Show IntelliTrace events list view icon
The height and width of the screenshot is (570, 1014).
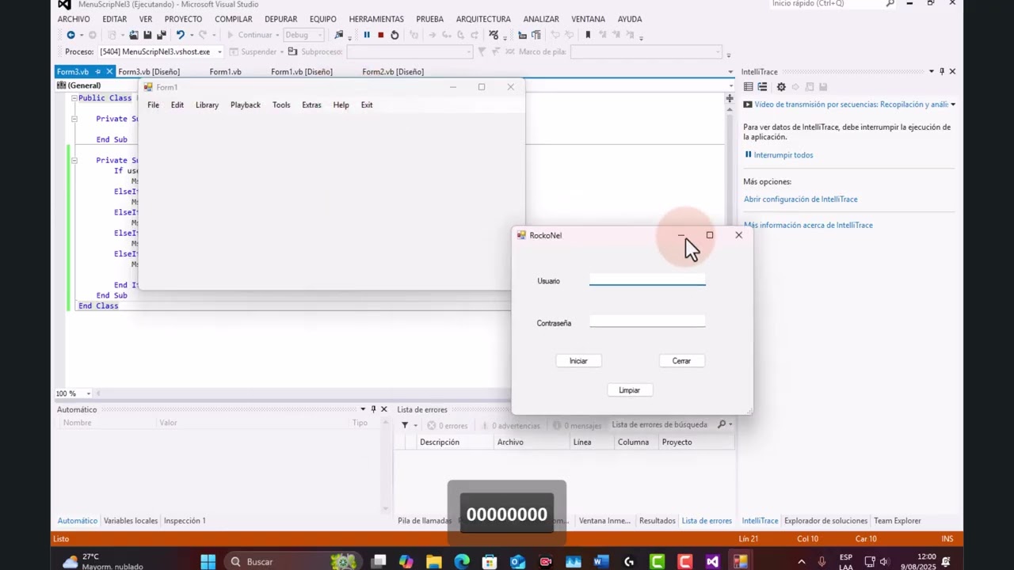coord(749,87)
